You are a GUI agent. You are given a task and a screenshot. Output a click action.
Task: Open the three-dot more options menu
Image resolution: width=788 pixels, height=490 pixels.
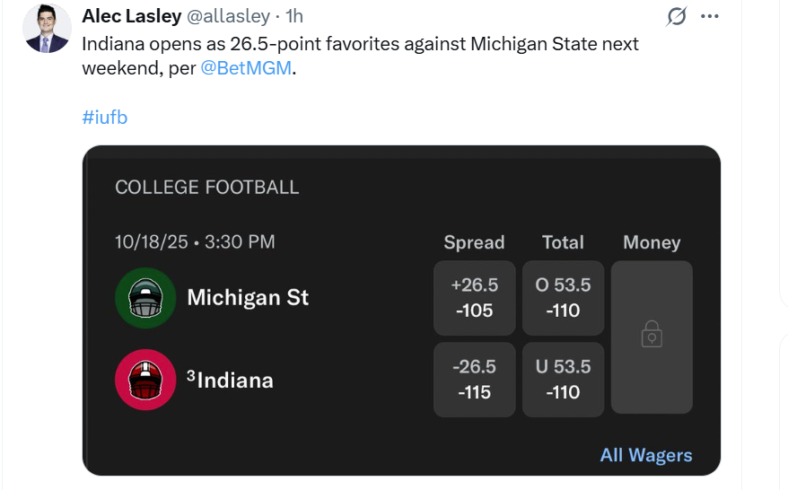pyautogui.click(x=710, y=16)
